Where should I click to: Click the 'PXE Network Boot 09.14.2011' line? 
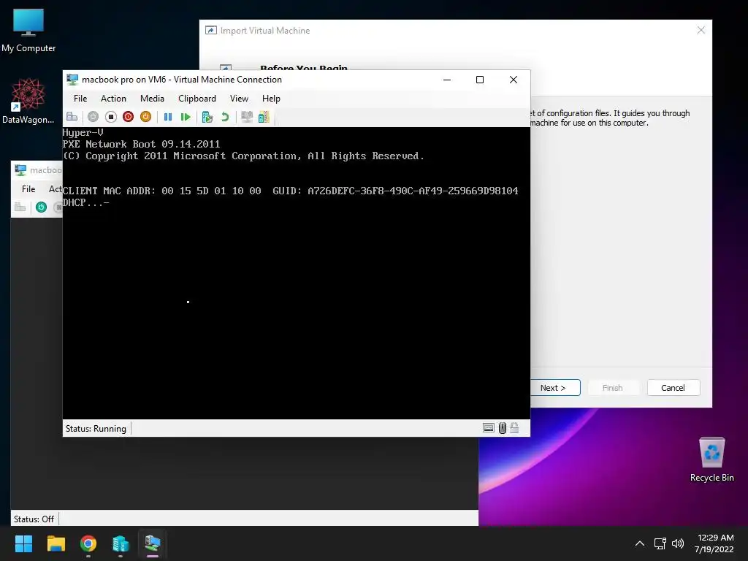click(x=141, y=144)
